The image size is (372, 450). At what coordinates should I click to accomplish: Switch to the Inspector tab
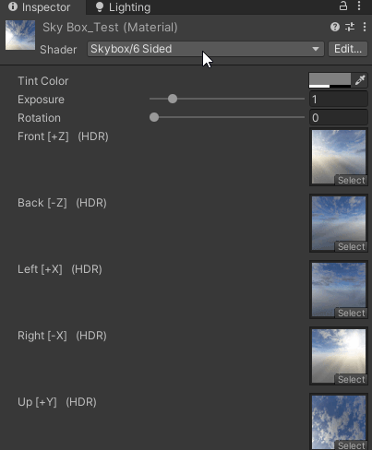40,7
